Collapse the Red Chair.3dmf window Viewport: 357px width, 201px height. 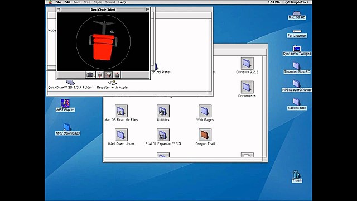click(148, 10)
